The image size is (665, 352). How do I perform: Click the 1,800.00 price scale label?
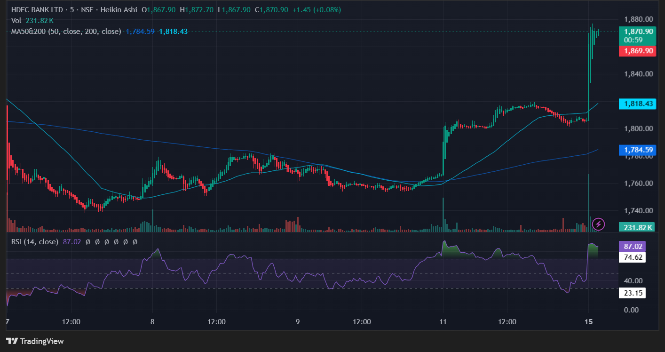(638, 128)
